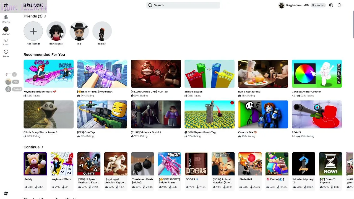Open the Dress To Impress thumbnail

(x=330, y=164)
